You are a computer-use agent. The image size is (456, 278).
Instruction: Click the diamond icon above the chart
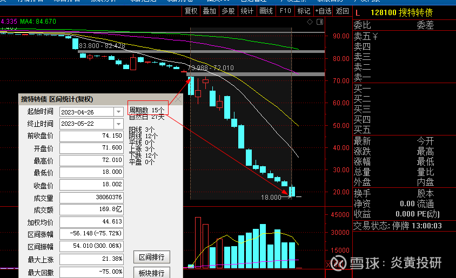pos(310,22)
